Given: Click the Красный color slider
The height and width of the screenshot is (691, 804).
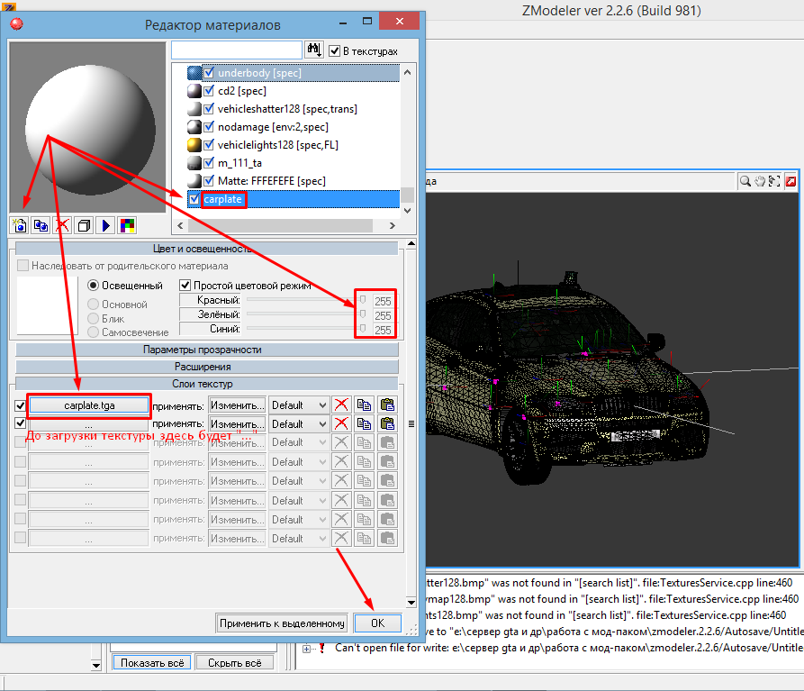Looking at the screenshot, I should (x=306, y=299).
